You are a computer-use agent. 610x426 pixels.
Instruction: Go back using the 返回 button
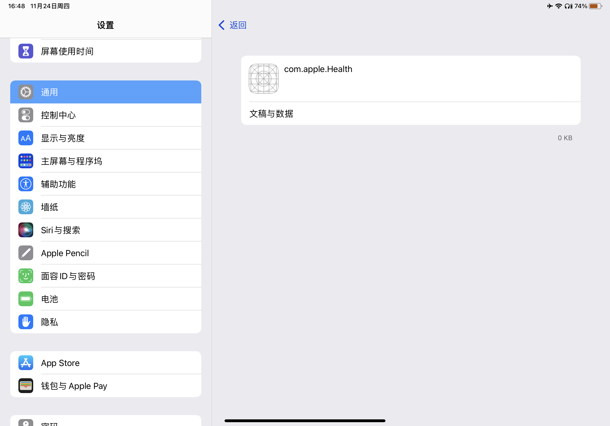point(238,25)
